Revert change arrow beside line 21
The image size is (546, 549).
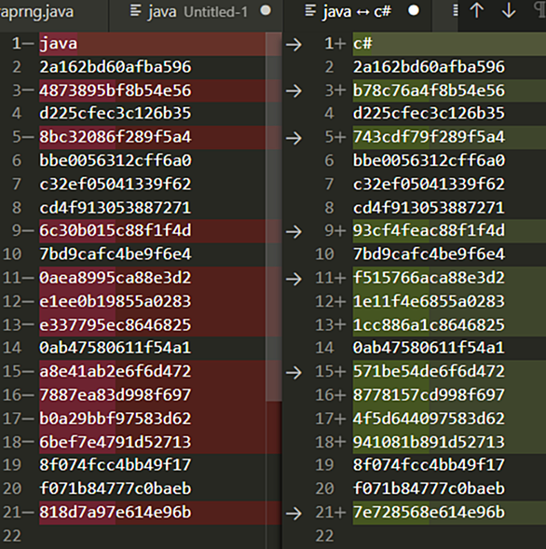(293, 514)
